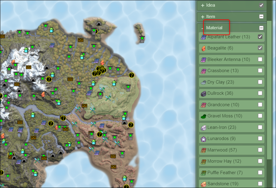The width and height of the screenshot is (276, 188).
Task: Click the green Gravel Moss icon
Action: 204,116
